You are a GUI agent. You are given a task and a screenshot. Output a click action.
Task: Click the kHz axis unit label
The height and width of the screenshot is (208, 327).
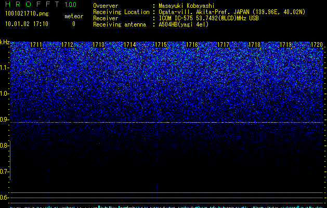5,42
